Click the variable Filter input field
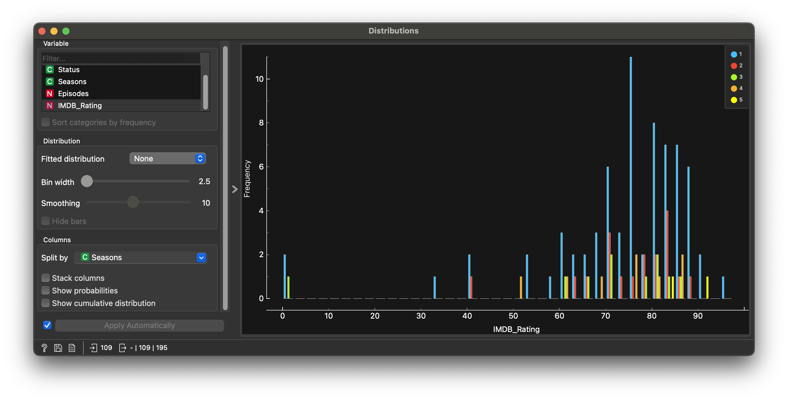The image size is (788, 400). coord(121,58)
